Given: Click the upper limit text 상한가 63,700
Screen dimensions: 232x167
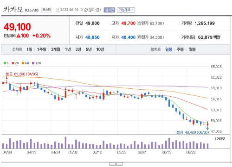Looking at the screenshot, I should (x=150, y=23).
